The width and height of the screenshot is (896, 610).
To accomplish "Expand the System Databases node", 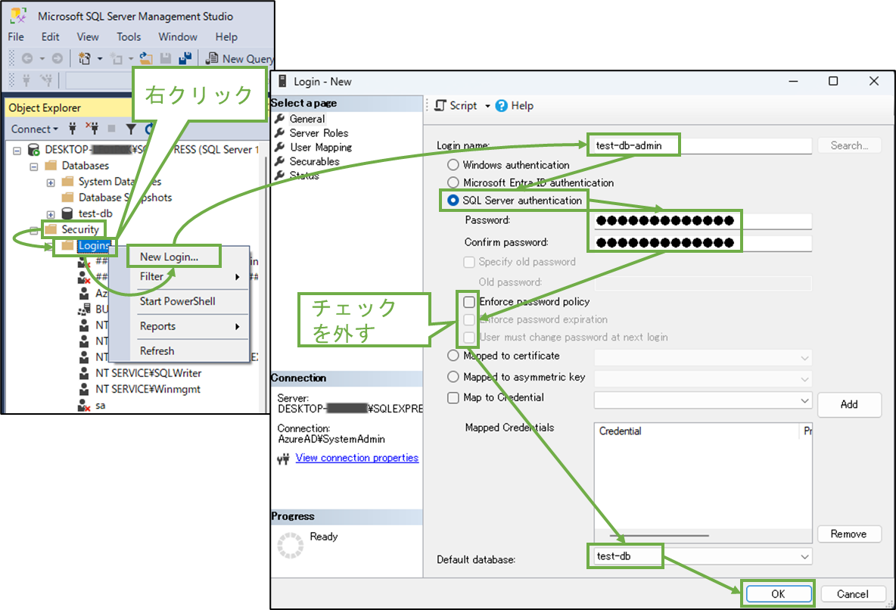I will [x=51, y=183].
